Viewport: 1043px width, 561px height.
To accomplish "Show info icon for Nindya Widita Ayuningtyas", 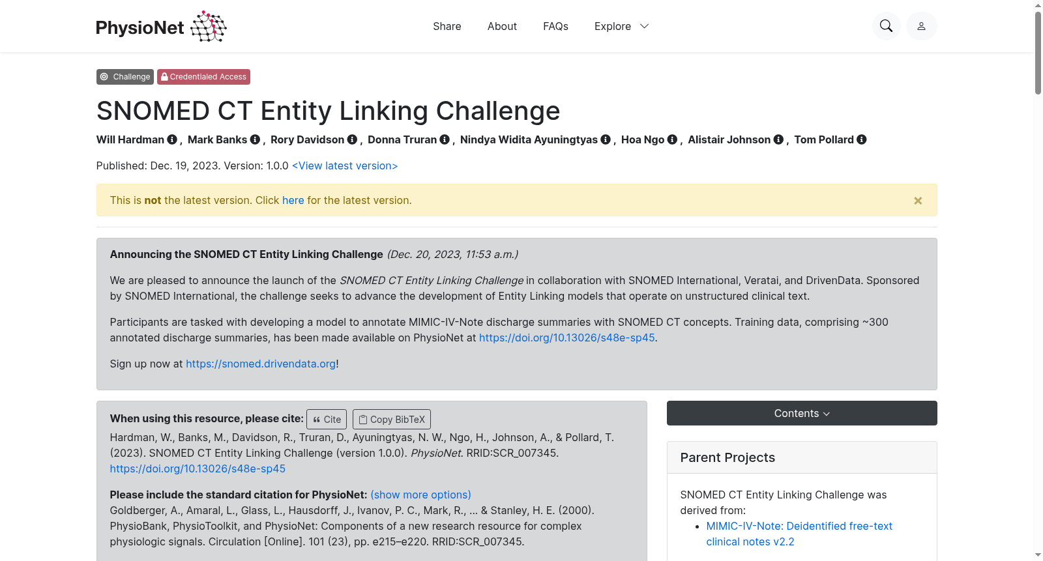I will coord(606,139).
